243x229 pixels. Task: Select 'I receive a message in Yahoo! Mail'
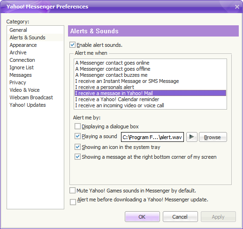click(150, 93)
